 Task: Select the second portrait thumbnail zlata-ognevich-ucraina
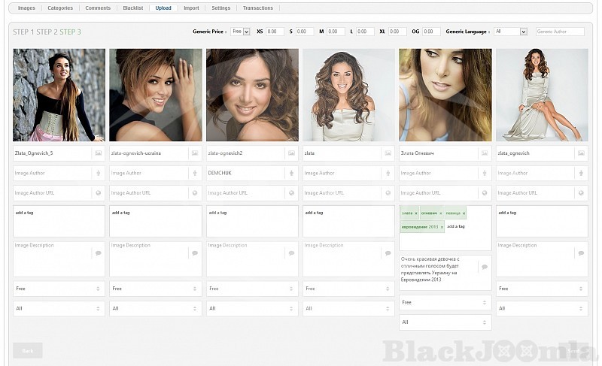[156, 95]
